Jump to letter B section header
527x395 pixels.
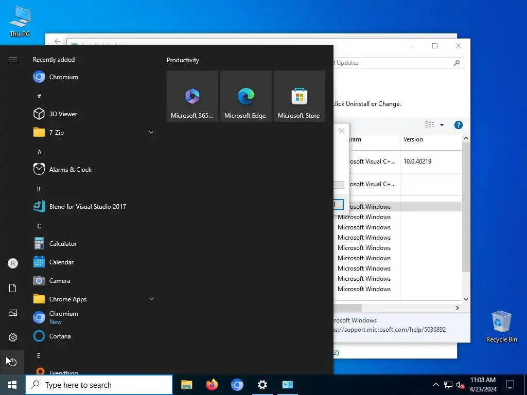pos(39,189)
